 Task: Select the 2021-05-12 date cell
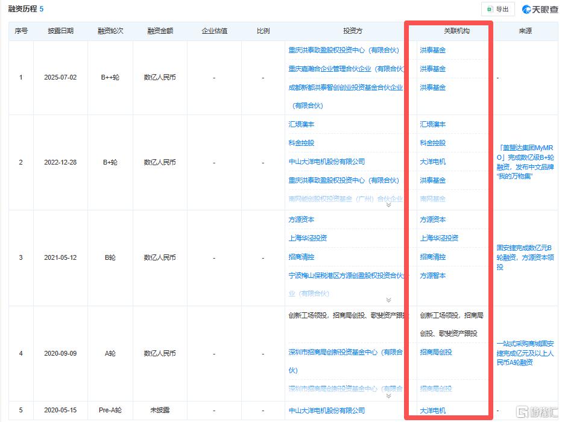click(60, 257)
